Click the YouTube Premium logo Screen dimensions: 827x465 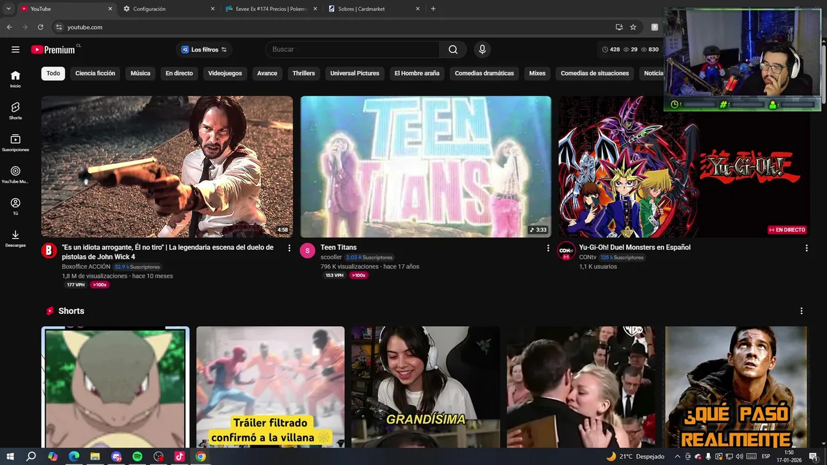pos(54,50)
